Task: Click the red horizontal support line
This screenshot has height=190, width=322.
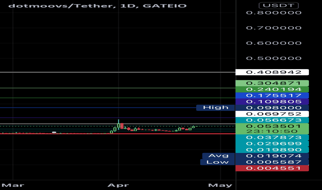Action: tap(118, 134)
